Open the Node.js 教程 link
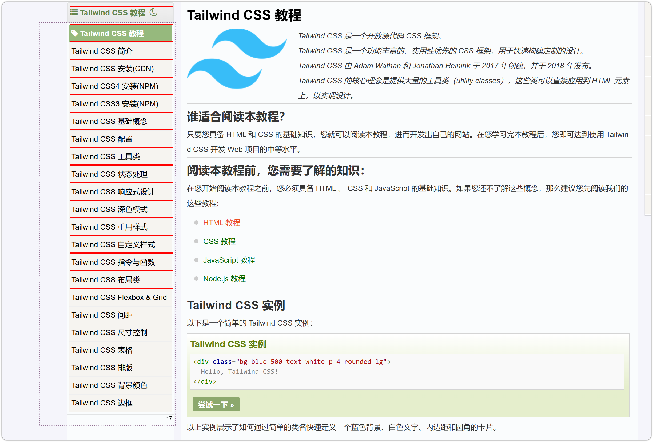The width and height of the screenshot is (653, 442). [225, 279]
